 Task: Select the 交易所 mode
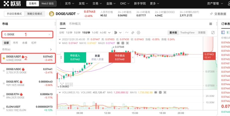coord(32,3)
